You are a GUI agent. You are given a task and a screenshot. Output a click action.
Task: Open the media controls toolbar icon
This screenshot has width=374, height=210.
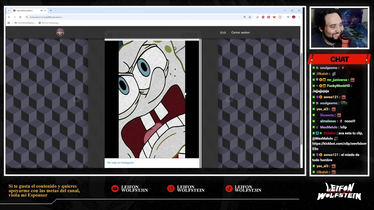coord(288,17)
